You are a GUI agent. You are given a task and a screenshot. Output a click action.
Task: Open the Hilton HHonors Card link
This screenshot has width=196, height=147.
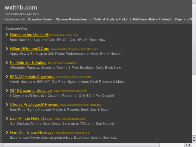coord(30,49)
